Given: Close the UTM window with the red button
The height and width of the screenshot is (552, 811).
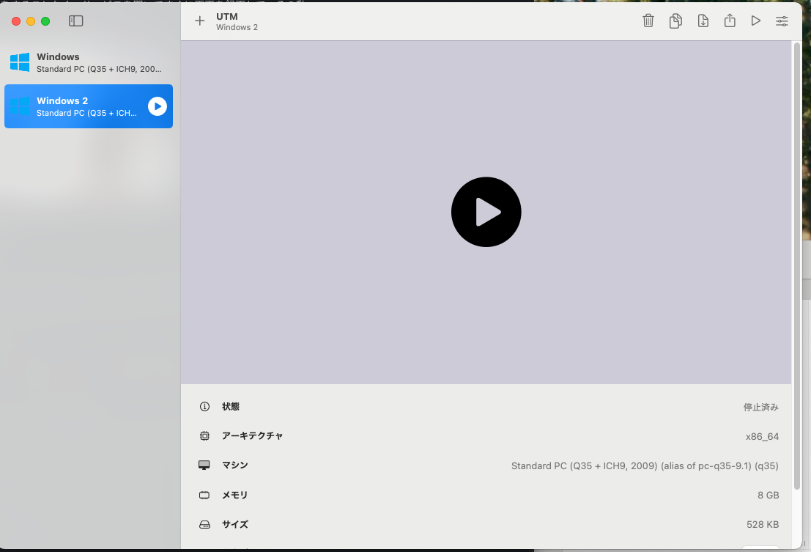Looking at the screenshot, I should (x=16, y=21).
